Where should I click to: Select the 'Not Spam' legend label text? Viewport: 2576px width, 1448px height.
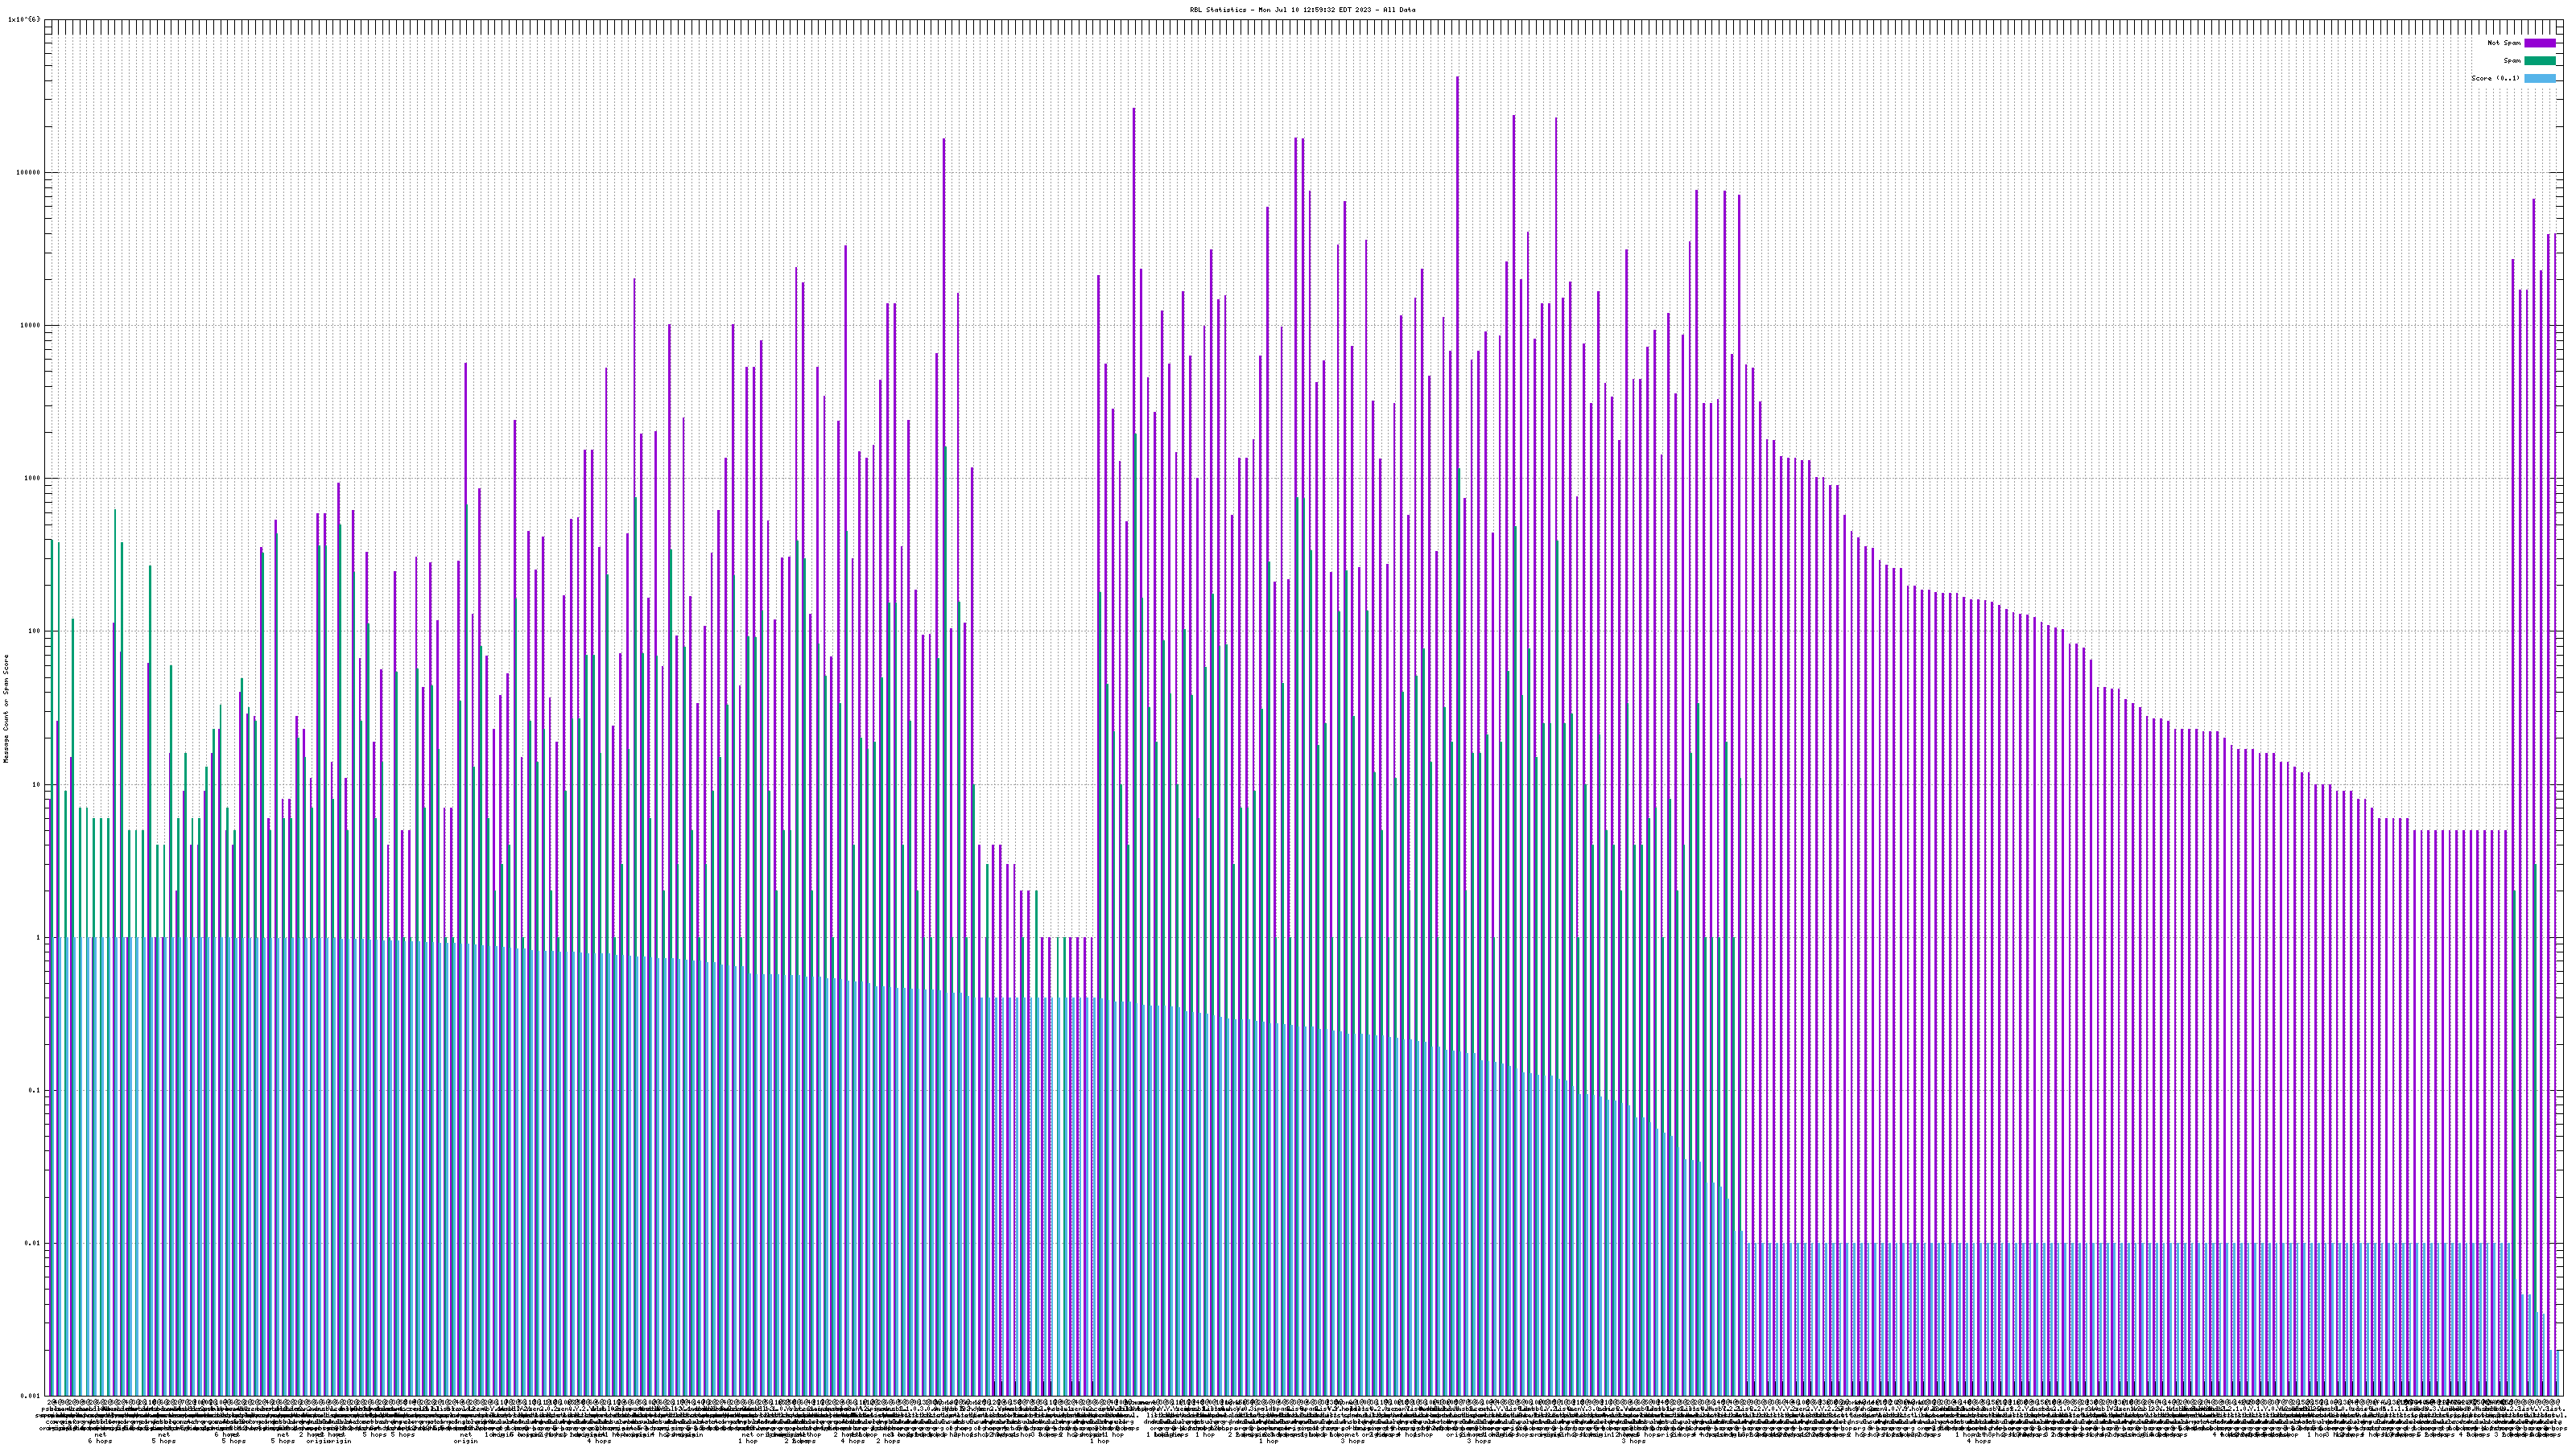tap(2504, 43)
